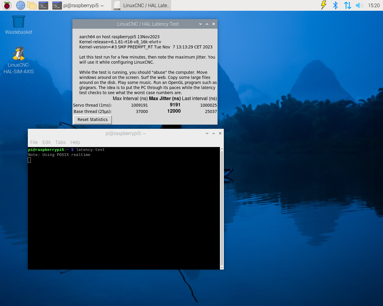Select the LinuxCNC-HAL-SIM-AXIS desktop icon
This screenshot has width=383, height=306.
(x=19, y=60)
